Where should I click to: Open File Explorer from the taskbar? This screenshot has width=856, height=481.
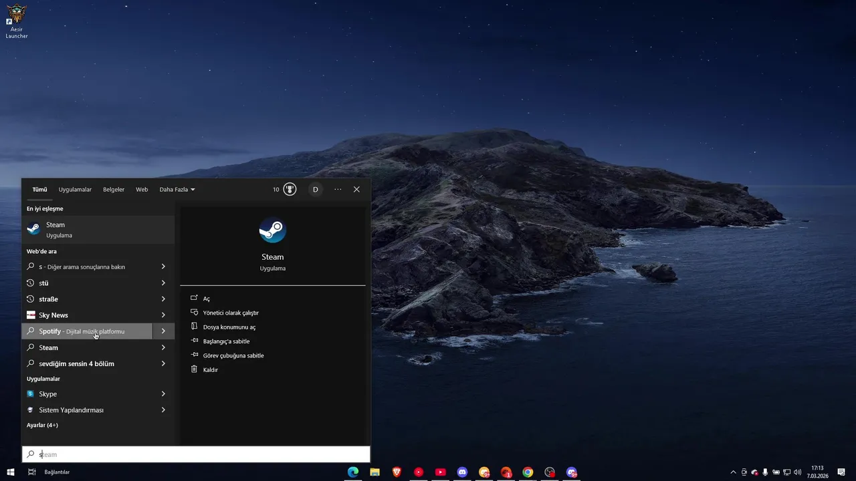coord(374,472)
